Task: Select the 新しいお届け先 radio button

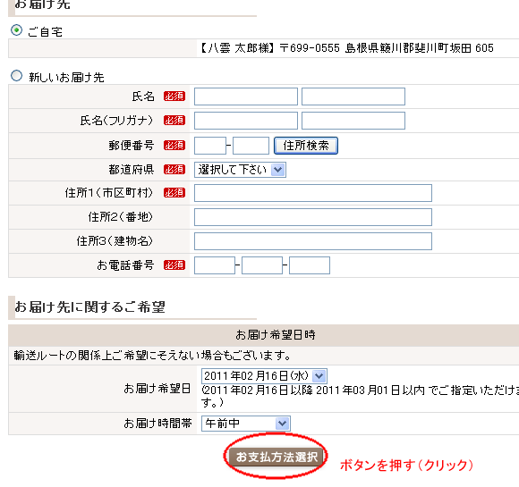Action: point(16,76)
